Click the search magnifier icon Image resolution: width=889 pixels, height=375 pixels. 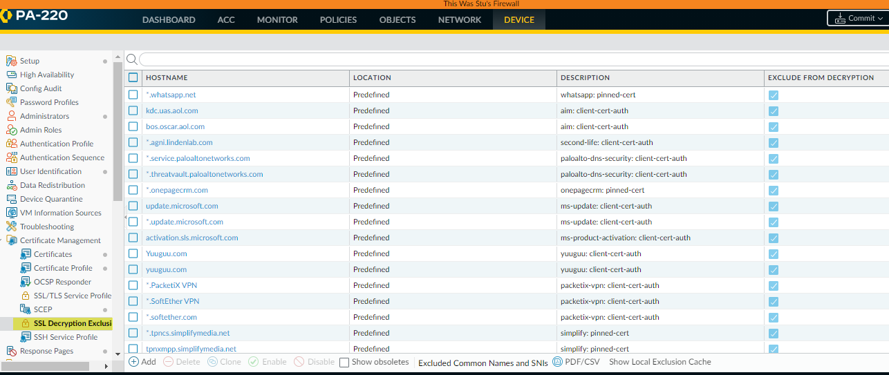132,59
